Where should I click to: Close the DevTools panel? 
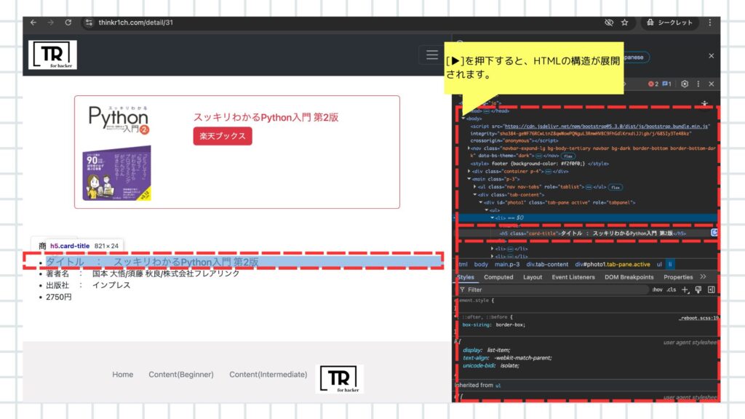(712, 84)
